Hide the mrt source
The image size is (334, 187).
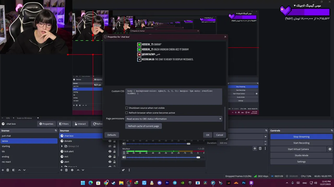pos(110,157)
